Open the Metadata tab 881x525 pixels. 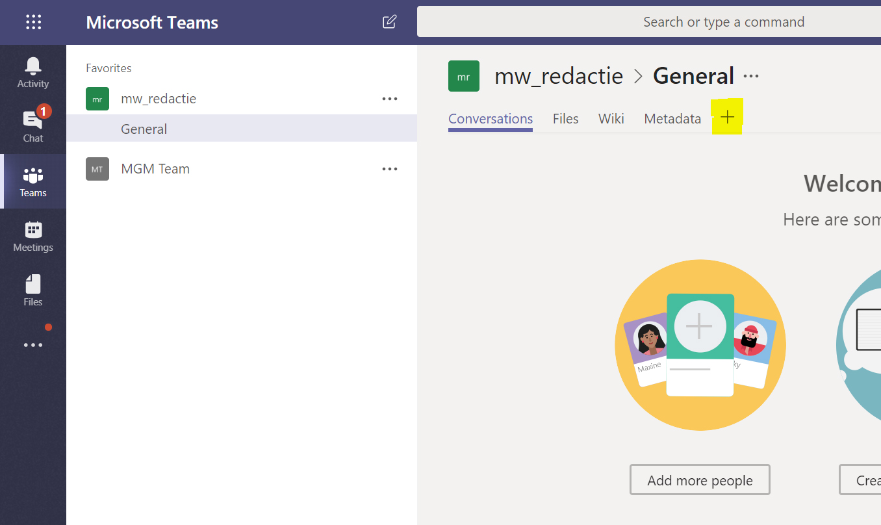672,118
